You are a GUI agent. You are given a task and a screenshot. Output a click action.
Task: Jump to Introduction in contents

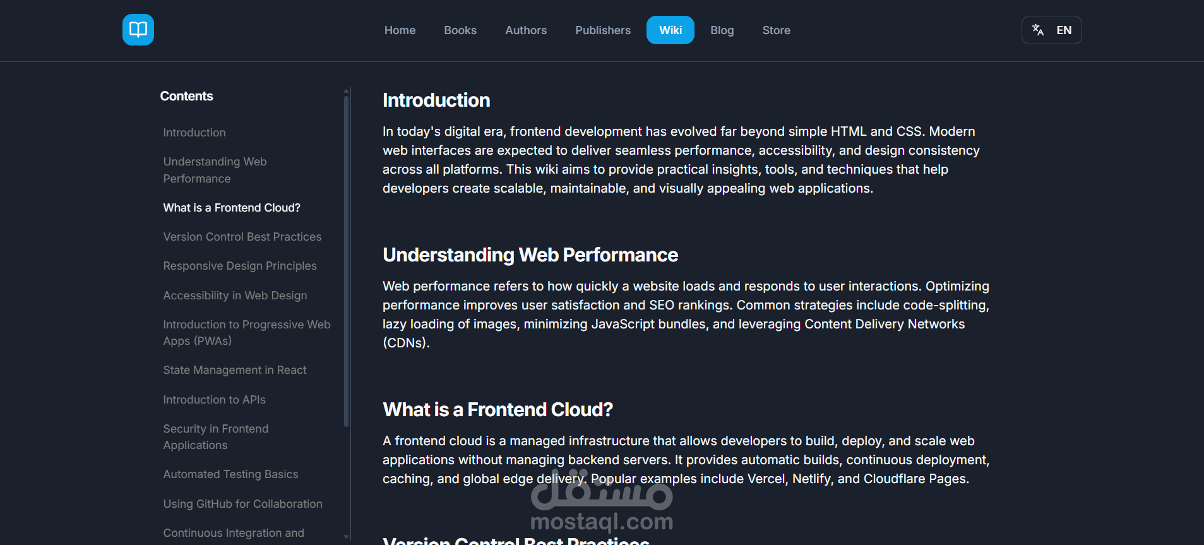pos(194,133)
